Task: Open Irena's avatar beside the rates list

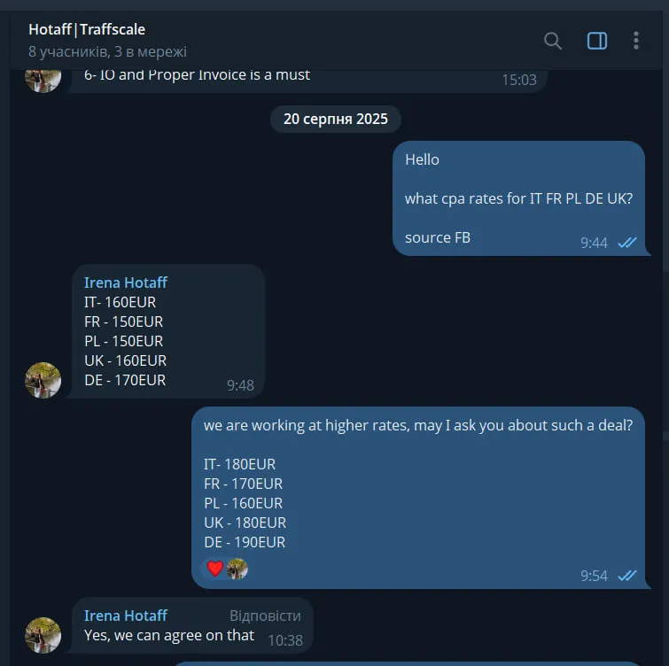Action: coord(43,380)
